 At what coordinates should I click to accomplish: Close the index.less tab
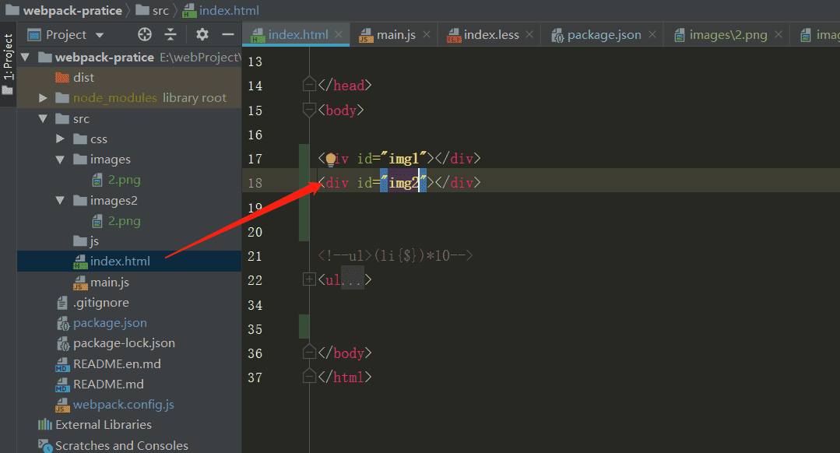coord(529,34)
